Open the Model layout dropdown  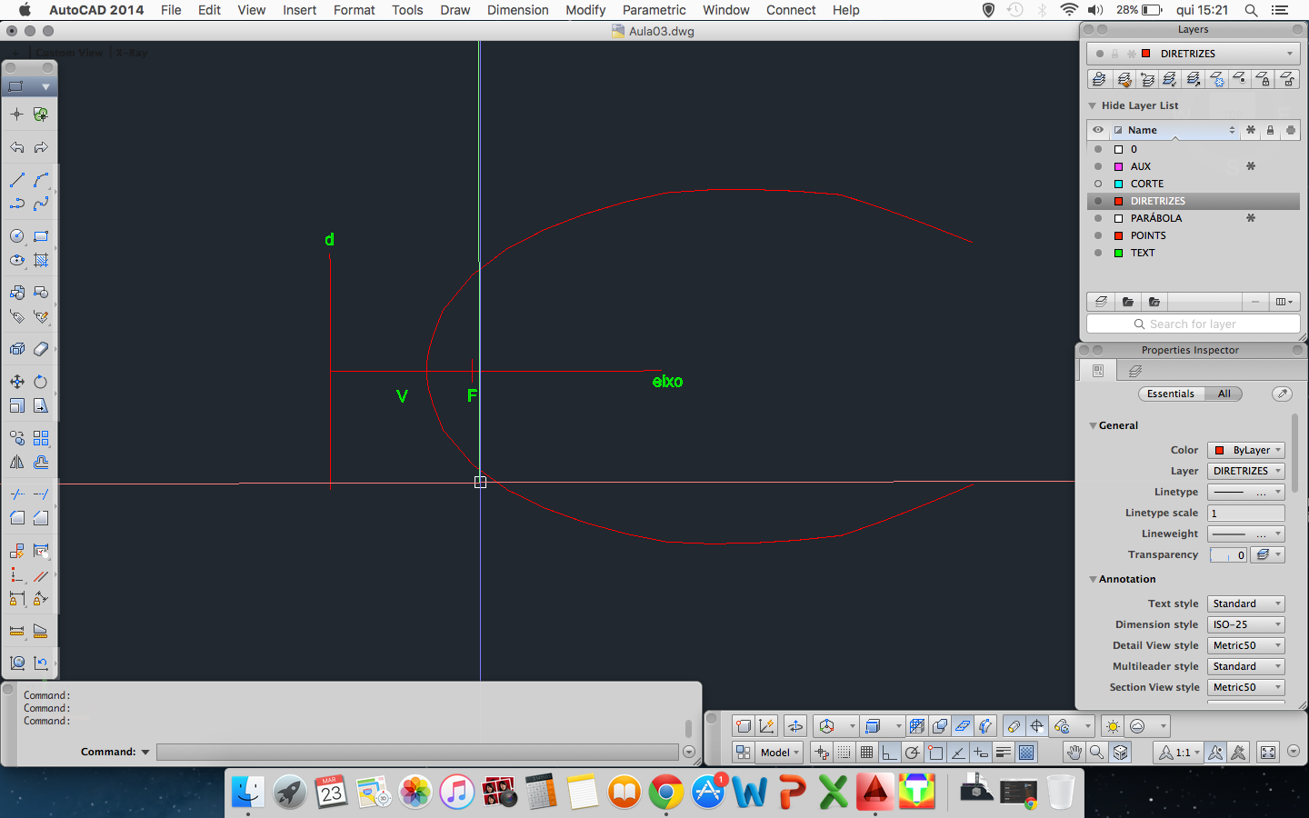pos(780,753)
